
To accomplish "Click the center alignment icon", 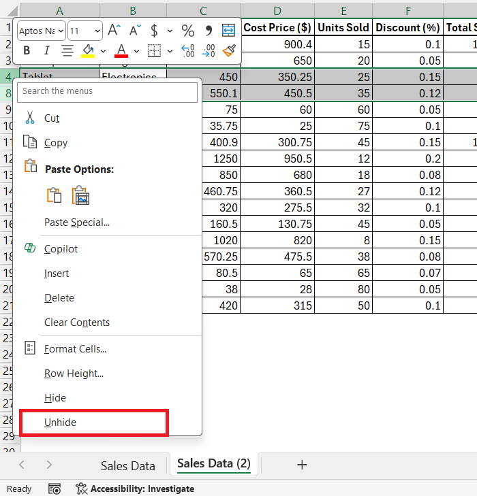I will pos(67,50).
